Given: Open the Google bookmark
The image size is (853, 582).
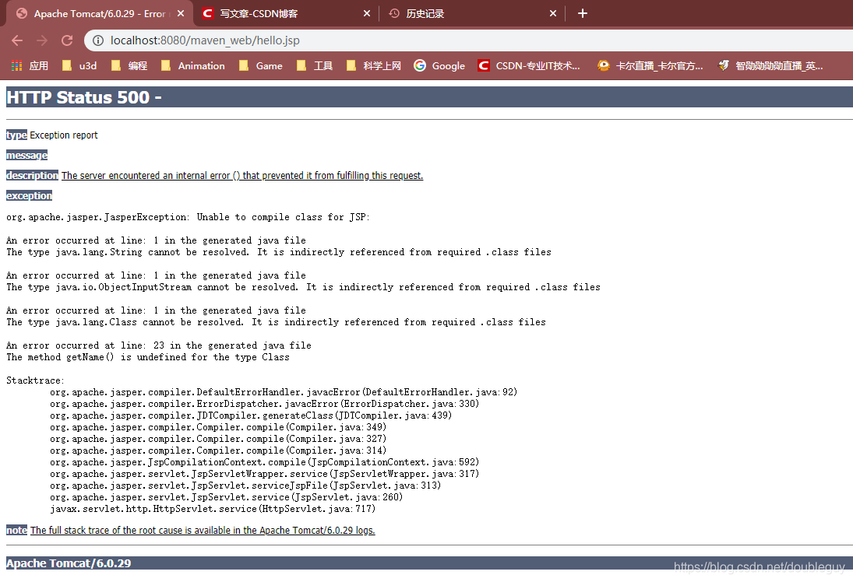Looking at the screenshot, I should [439, 65].
